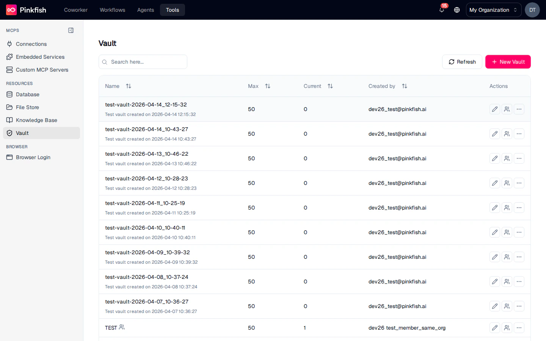546x341 pixels.
Task: Open Knowledge Base from the sidebar
Action: (36, 120)
